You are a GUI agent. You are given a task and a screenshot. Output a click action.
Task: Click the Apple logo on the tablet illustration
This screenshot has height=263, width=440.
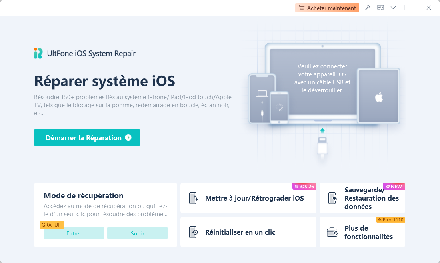pos(379,97)
